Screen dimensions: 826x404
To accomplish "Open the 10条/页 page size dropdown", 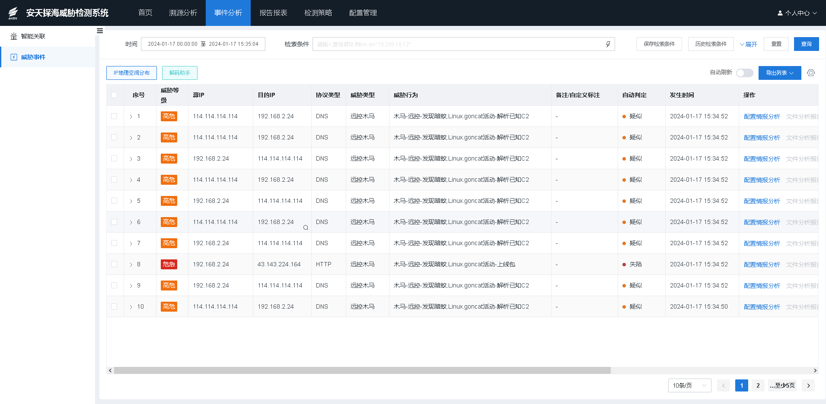I will click(x=689, y=385).
